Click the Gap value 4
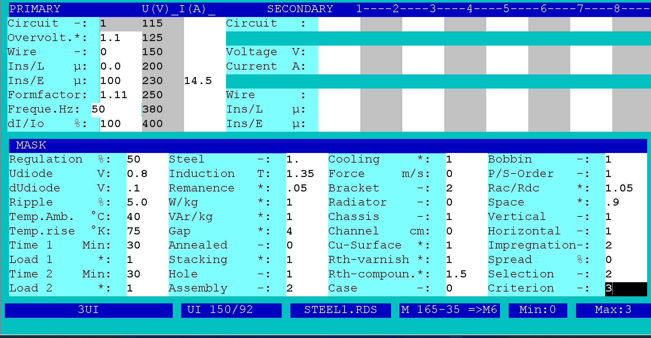The height and width of the screenshot is (338, 651). point(307,232)
